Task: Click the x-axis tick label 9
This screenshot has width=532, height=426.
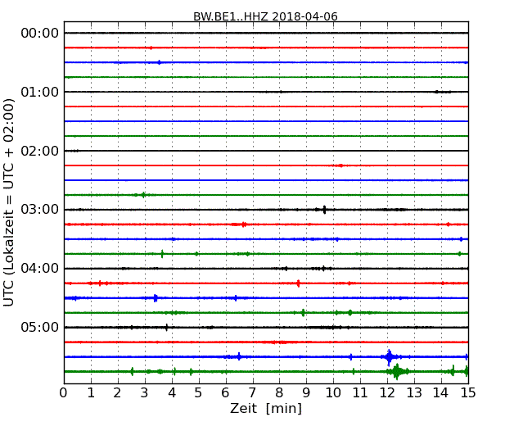Action: point(306,393)
